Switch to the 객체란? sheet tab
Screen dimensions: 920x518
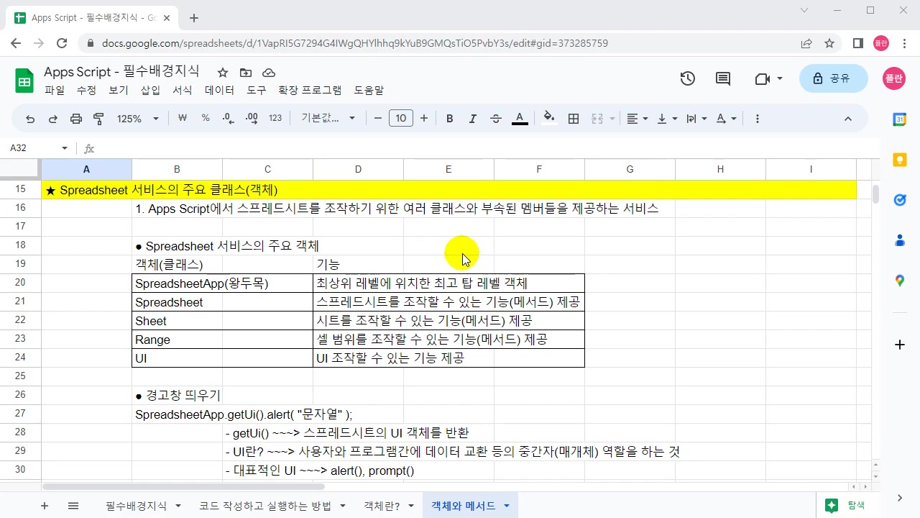coord(382,506)
